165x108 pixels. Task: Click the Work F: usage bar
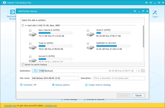pos(113,33)
